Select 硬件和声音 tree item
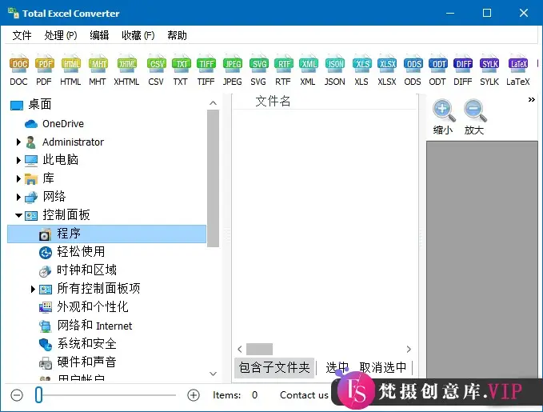This screenshot has height=412, width=543. 86,362
